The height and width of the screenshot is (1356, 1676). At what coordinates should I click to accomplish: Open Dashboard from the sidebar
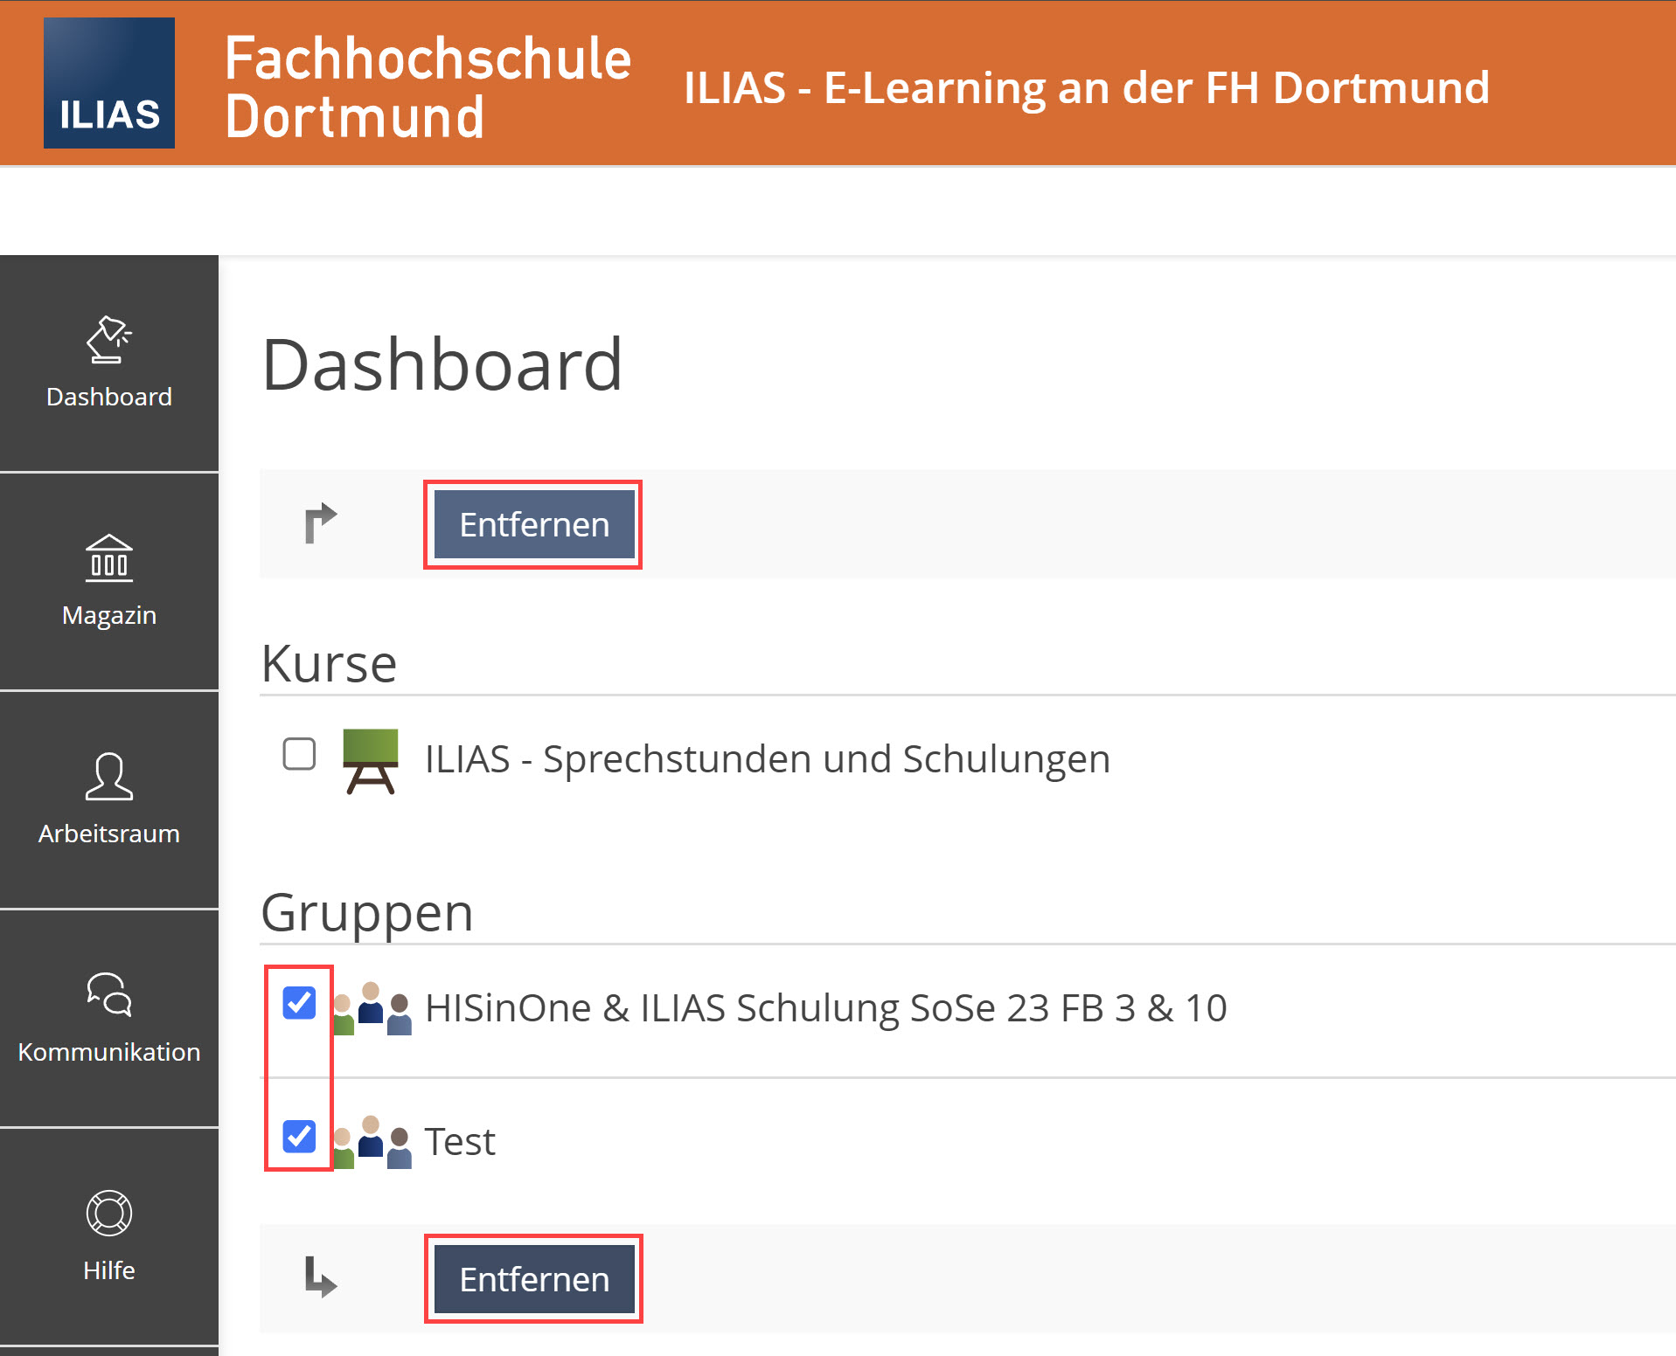coord(109,363)
